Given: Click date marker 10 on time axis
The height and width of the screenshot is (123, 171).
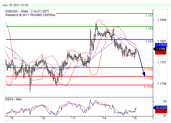Looking at the screenshot, I should click(43, 118).
